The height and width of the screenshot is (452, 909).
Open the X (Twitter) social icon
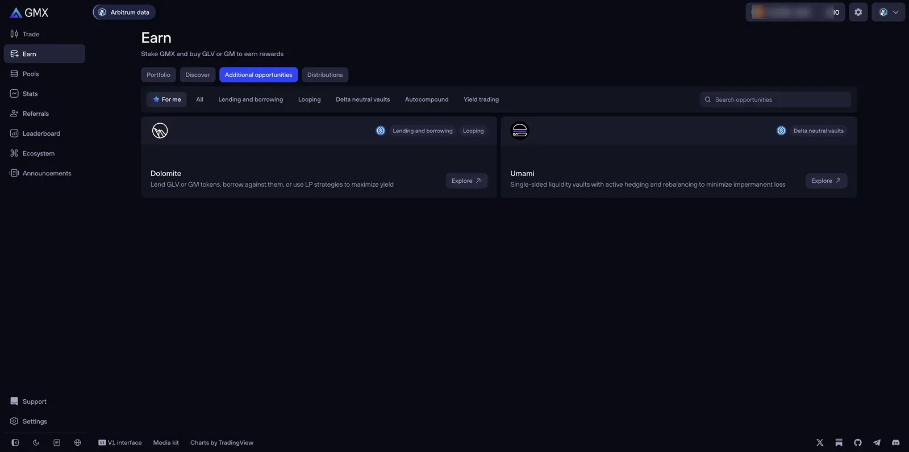pos(820,442)
